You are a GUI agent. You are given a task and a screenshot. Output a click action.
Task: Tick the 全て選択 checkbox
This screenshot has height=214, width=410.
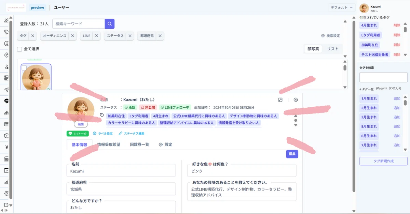(19, 49)
